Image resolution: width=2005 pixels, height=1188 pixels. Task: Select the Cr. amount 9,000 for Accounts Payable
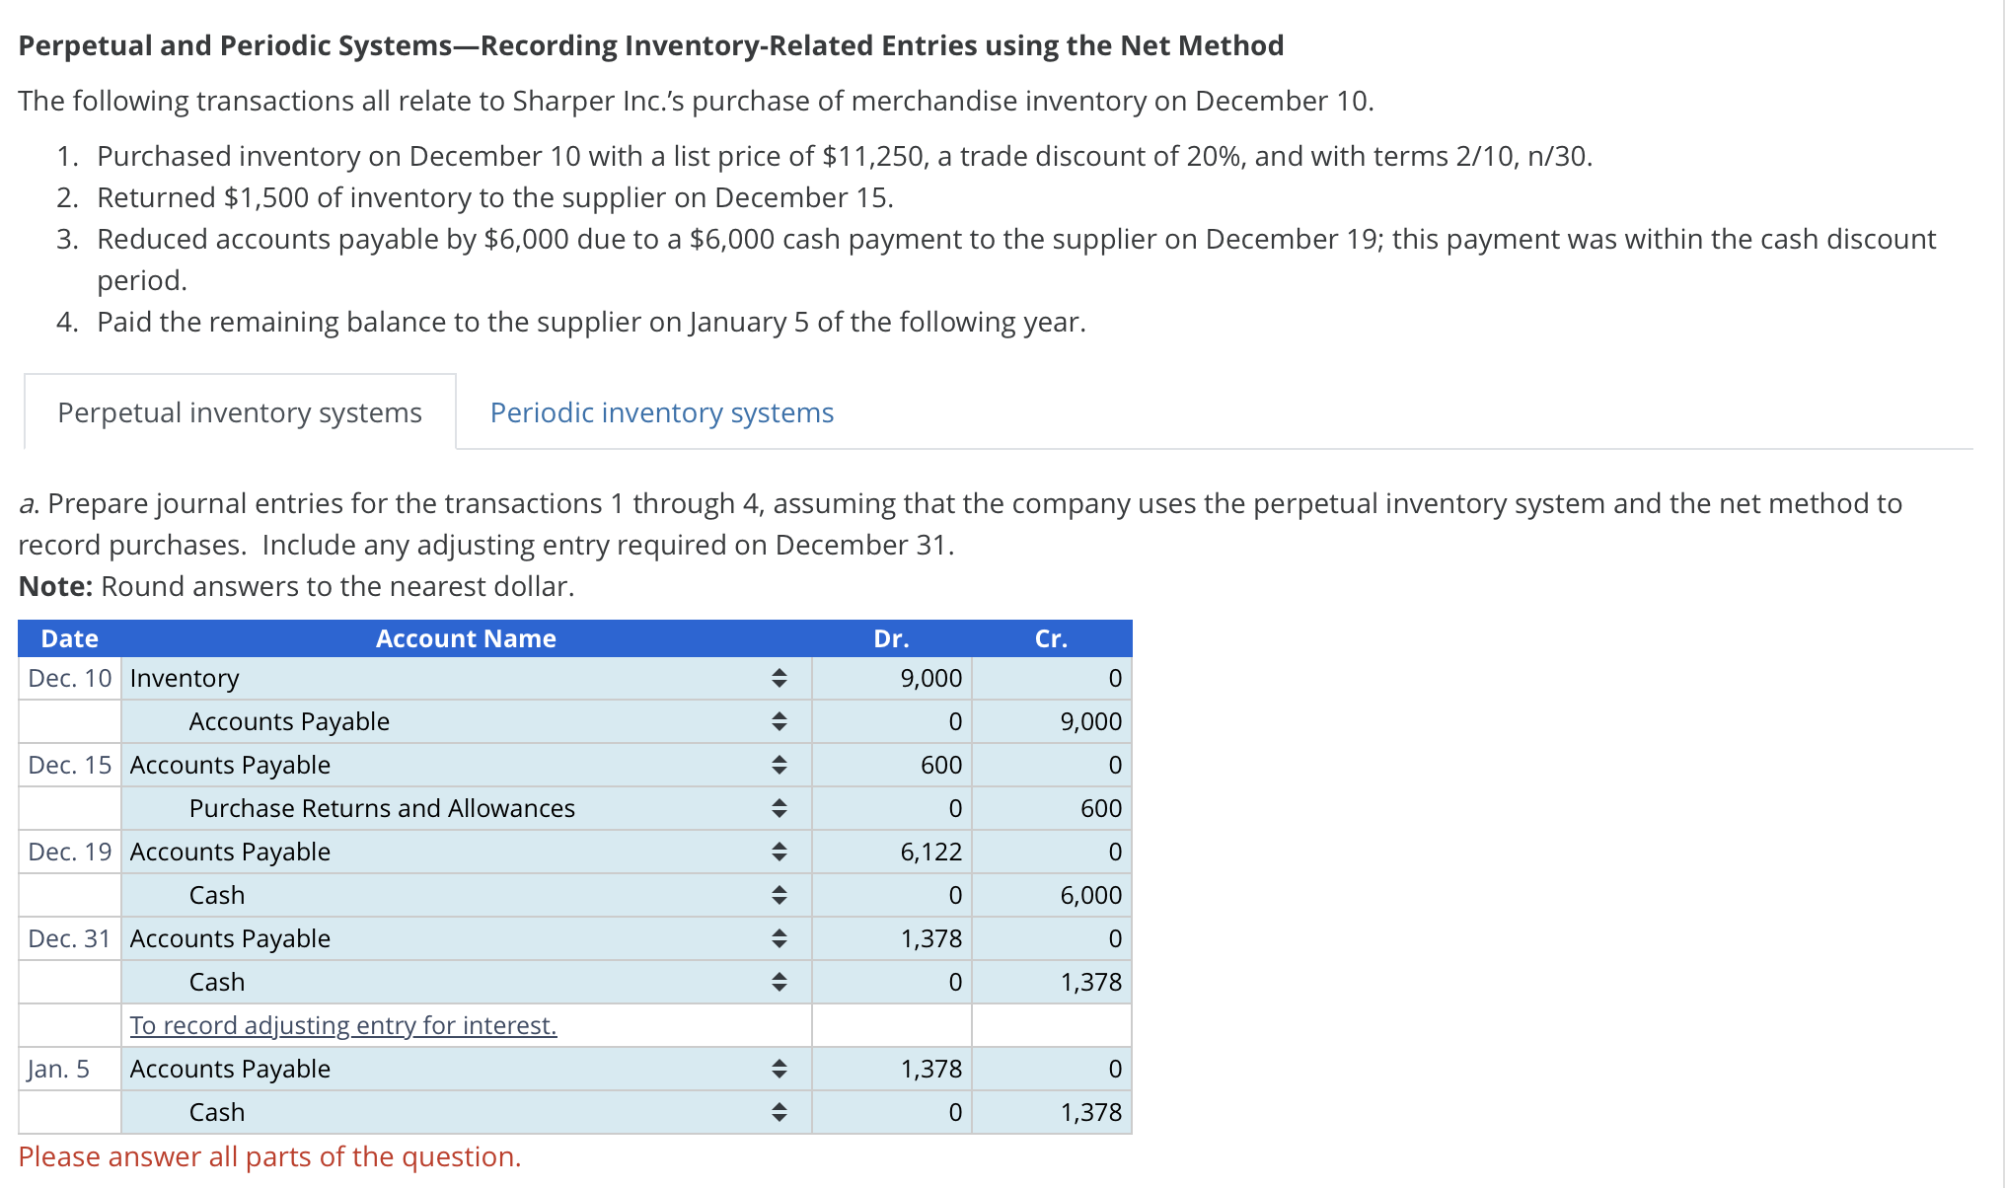1050,721
